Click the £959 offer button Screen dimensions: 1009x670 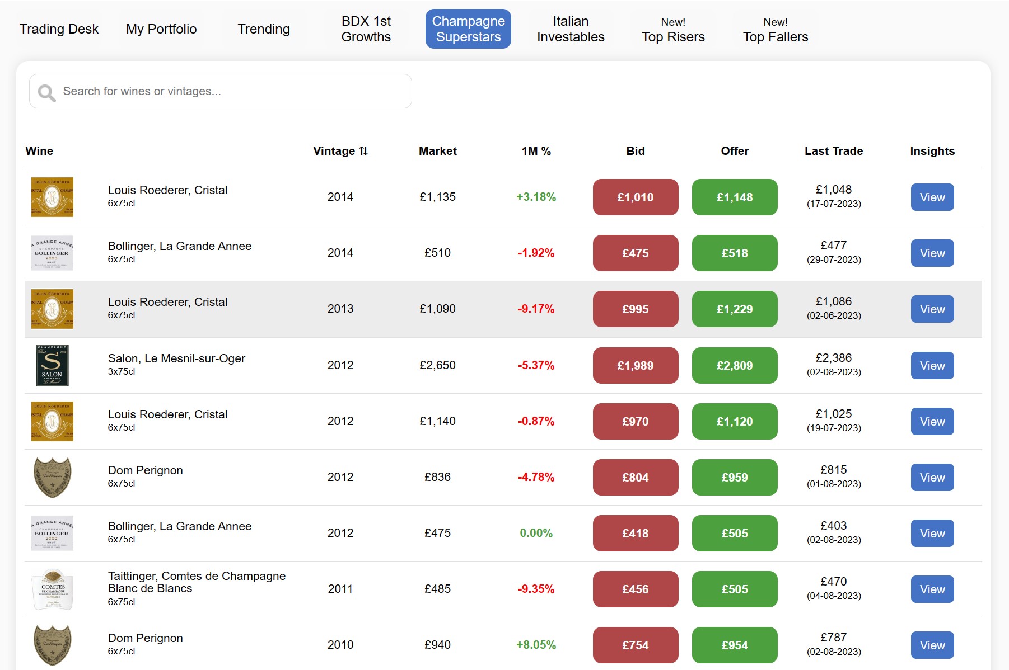(x=735, y=477)
